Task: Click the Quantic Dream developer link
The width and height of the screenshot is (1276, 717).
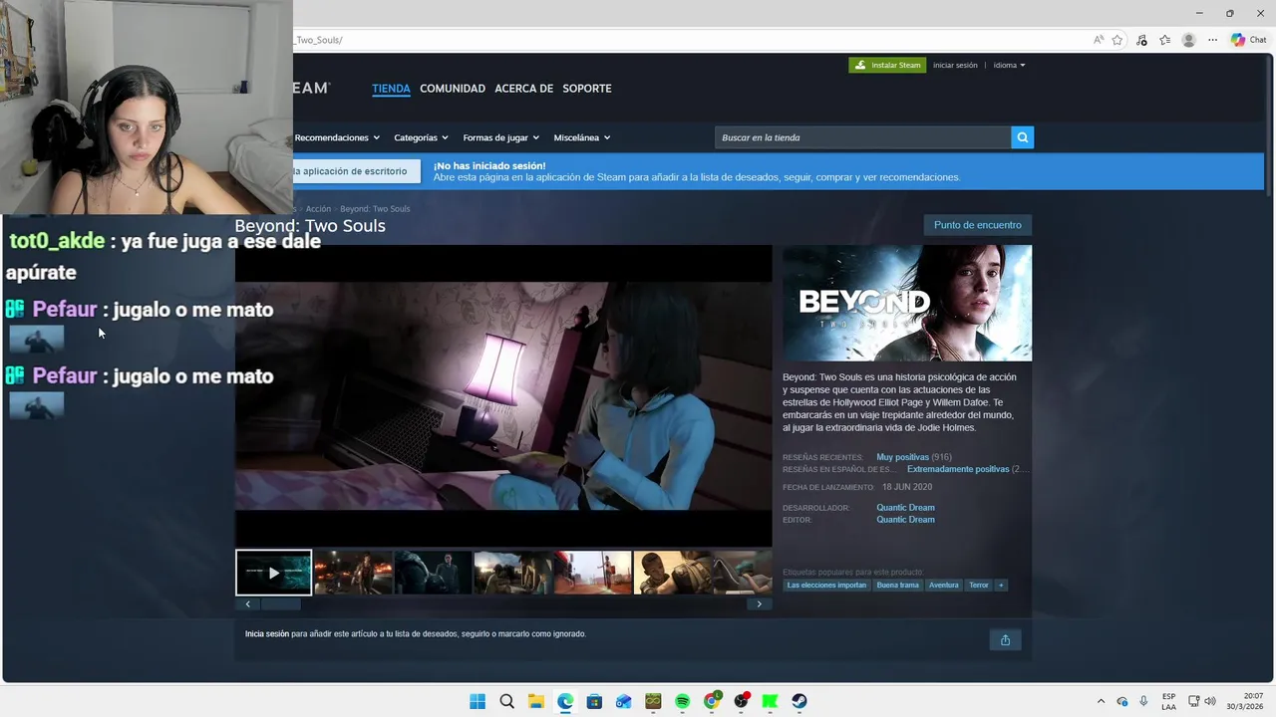Action: click(x=905, y=508)
